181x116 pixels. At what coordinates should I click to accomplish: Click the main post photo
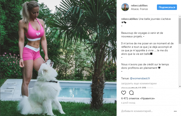tap(58, 58)
